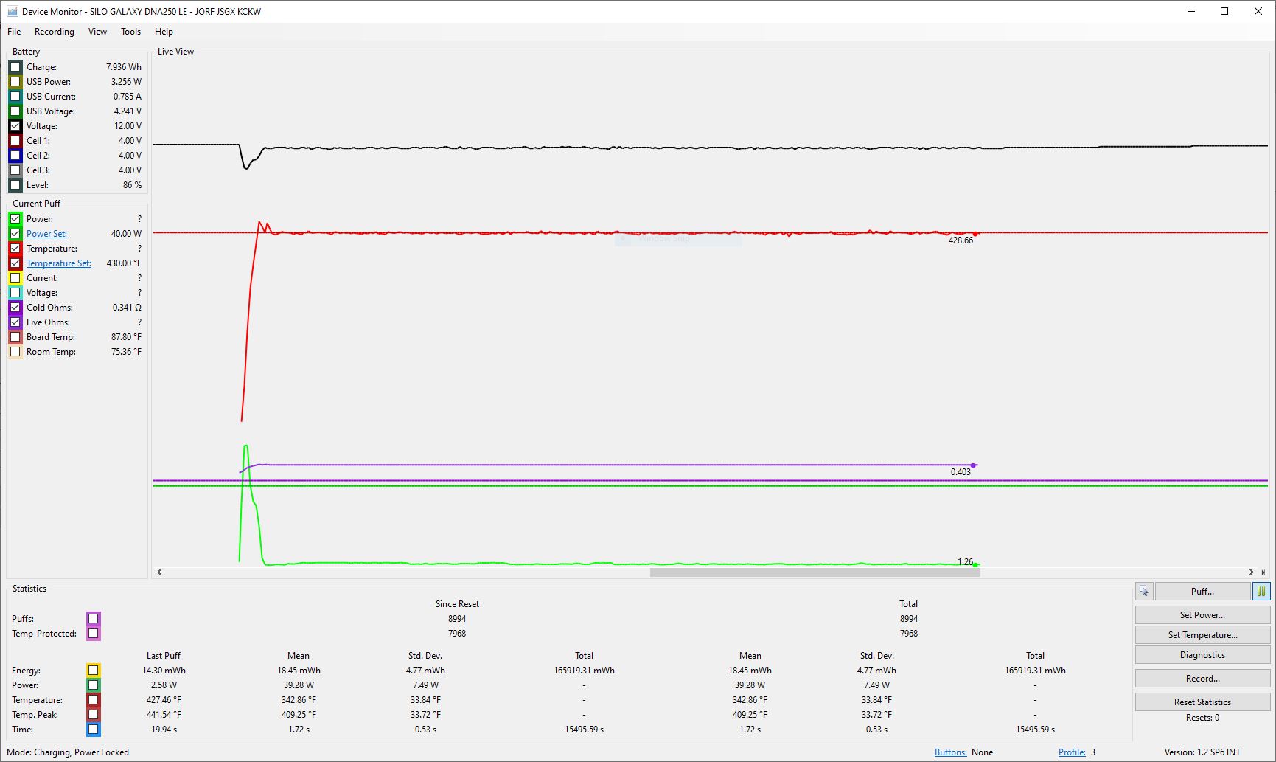Click the cursor select icon left of Puff
Image resolution: width=1276 pixels, height=762 pixels.
coord(1144,591)
